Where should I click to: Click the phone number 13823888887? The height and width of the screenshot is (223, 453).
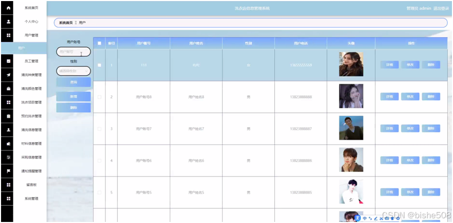(x=301, y=129)
